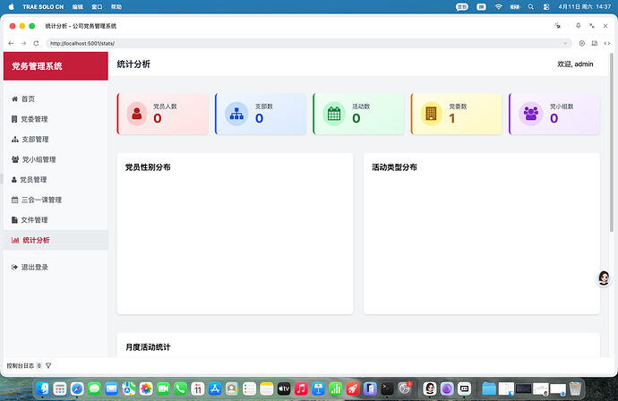Click the 活动类型分布 chart title
Image resolution: width=618 pixels, height=401 pixels.
(x=394, y=167)
